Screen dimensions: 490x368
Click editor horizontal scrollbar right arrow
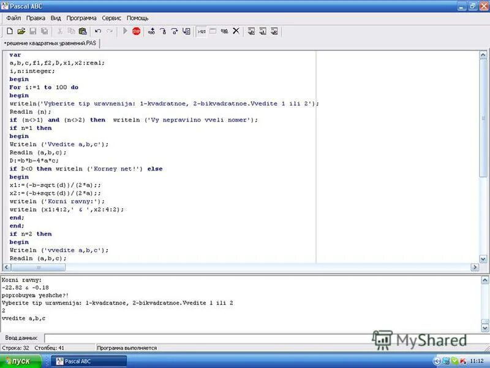pyautogui.click(x=475, y=267)
